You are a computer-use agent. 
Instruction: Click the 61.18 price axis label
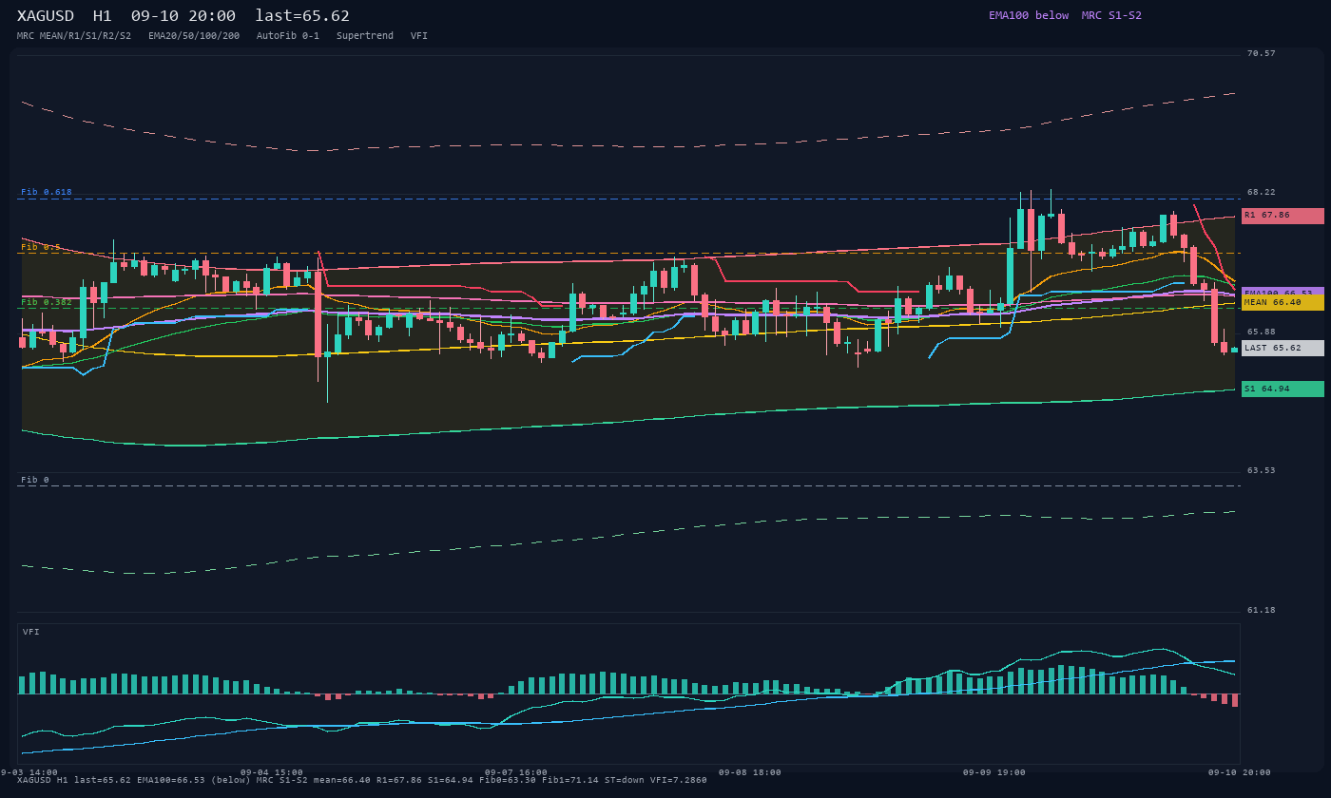coord(1262,610)
